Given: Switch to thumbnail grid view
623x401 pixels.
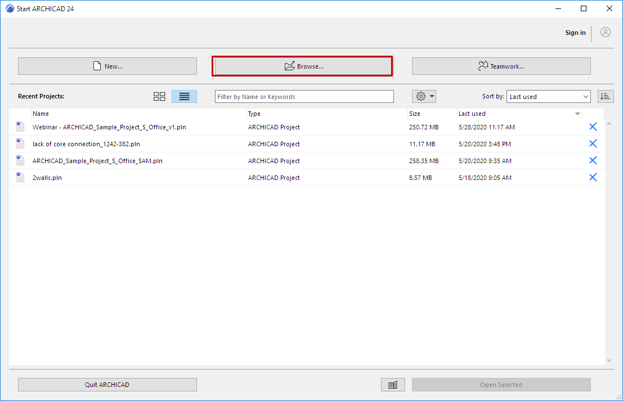Looking at the screenshot, I should (159, 97).
